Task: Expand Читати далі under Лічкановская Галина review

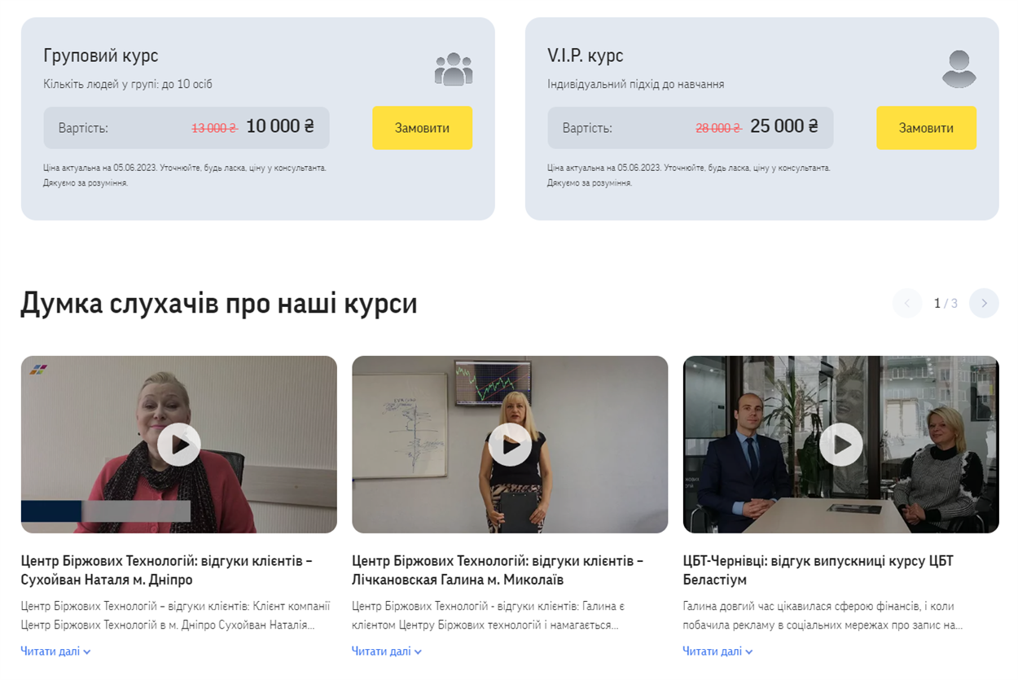Action: [387, 651]
